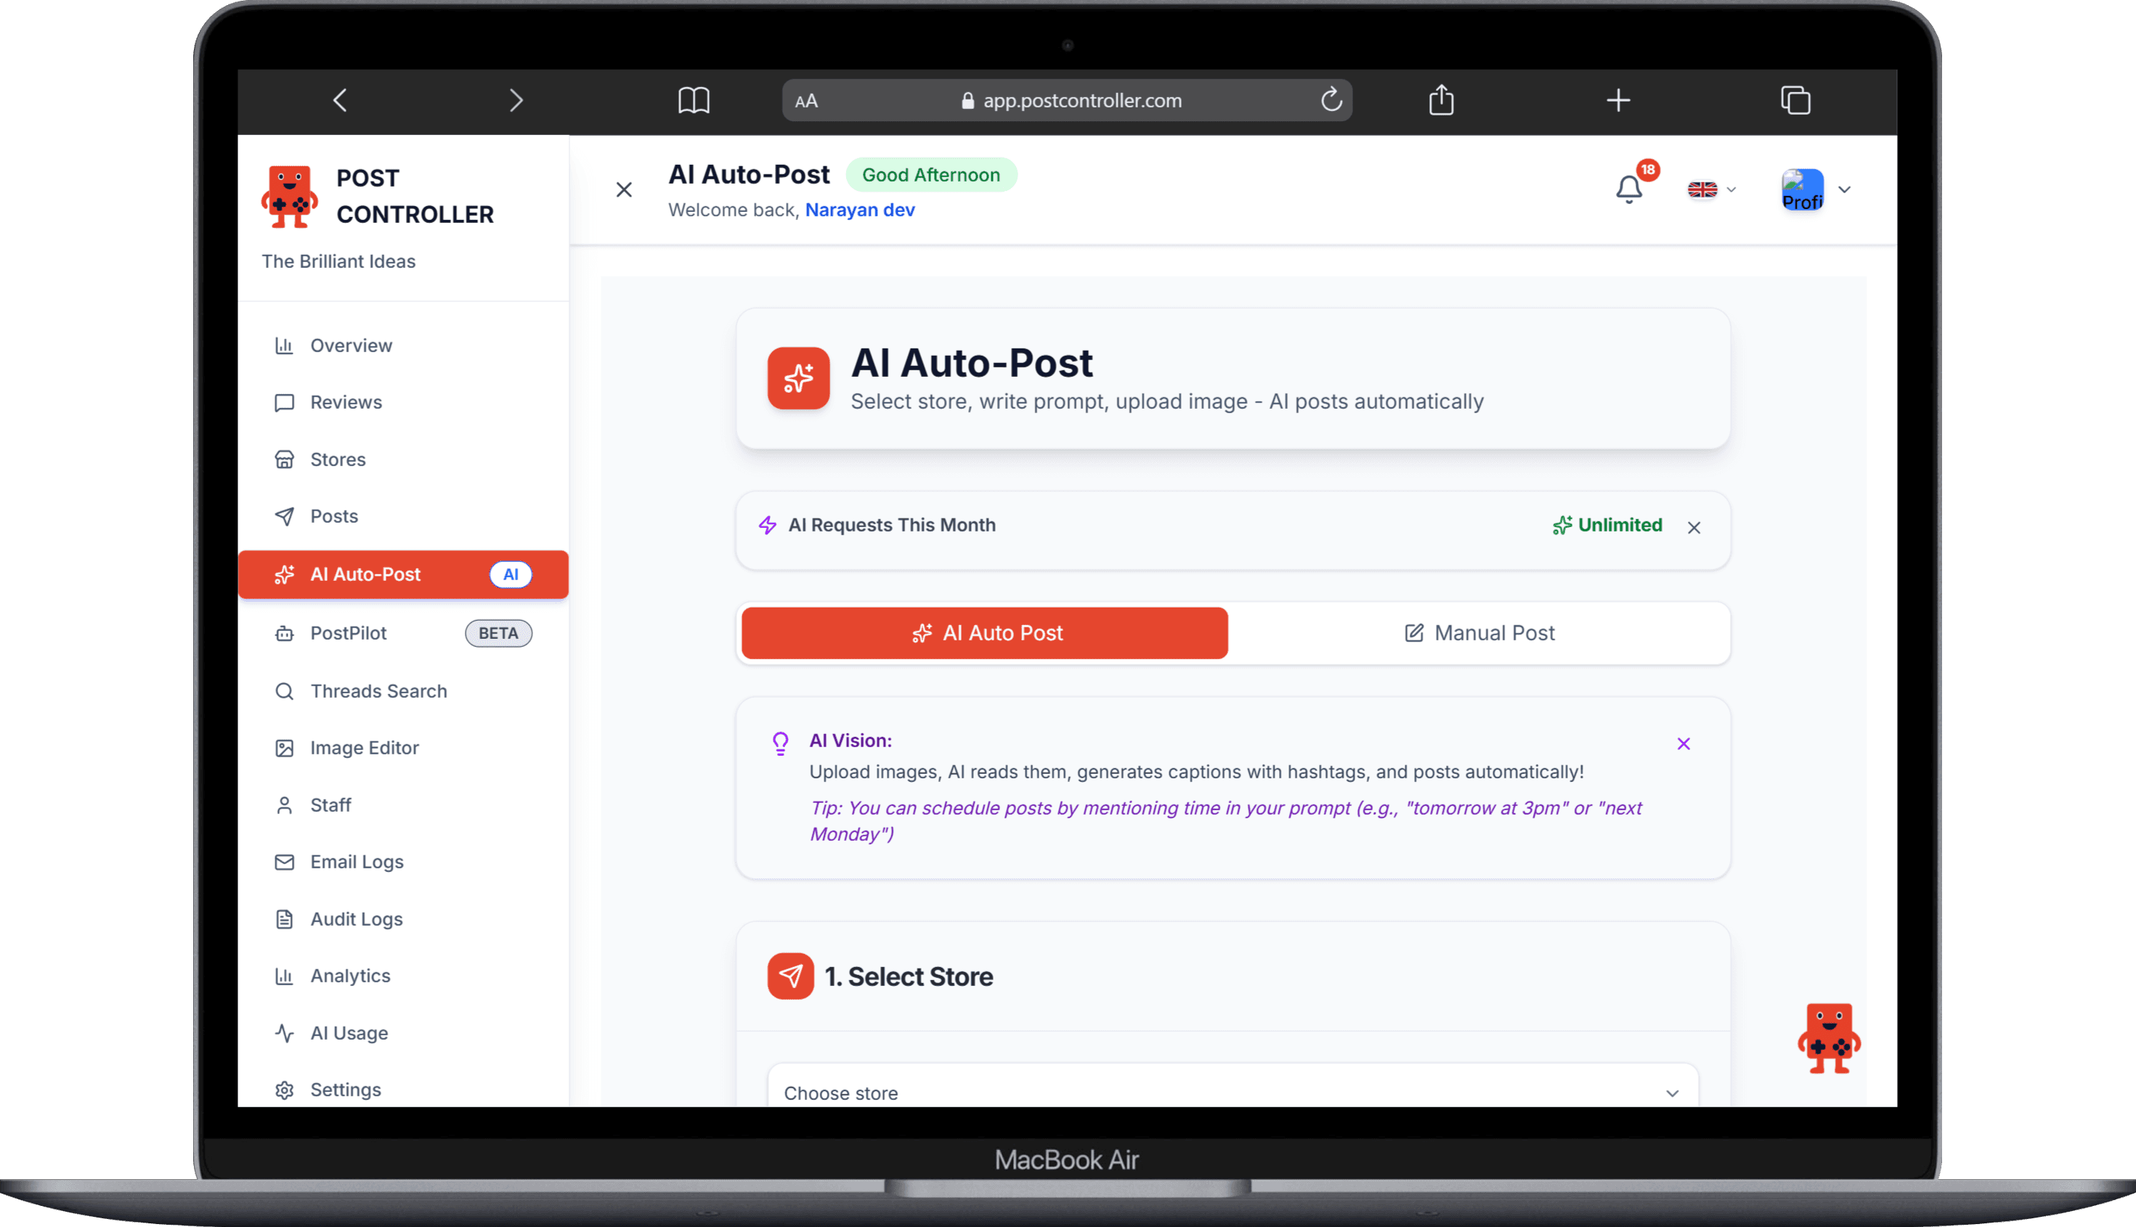Select AI Auto-Post in the sidebar
Screen dimensions: 2136x1227
(x=366, y=574)
